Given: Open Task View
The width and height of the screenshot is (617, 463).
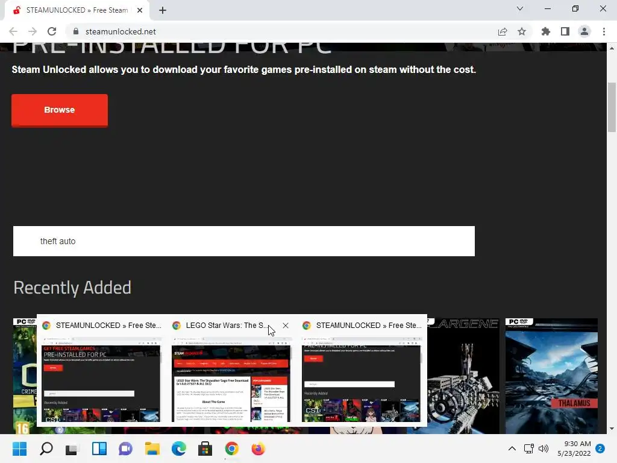Looking at the screenshot, I should [x=73, y=449].
